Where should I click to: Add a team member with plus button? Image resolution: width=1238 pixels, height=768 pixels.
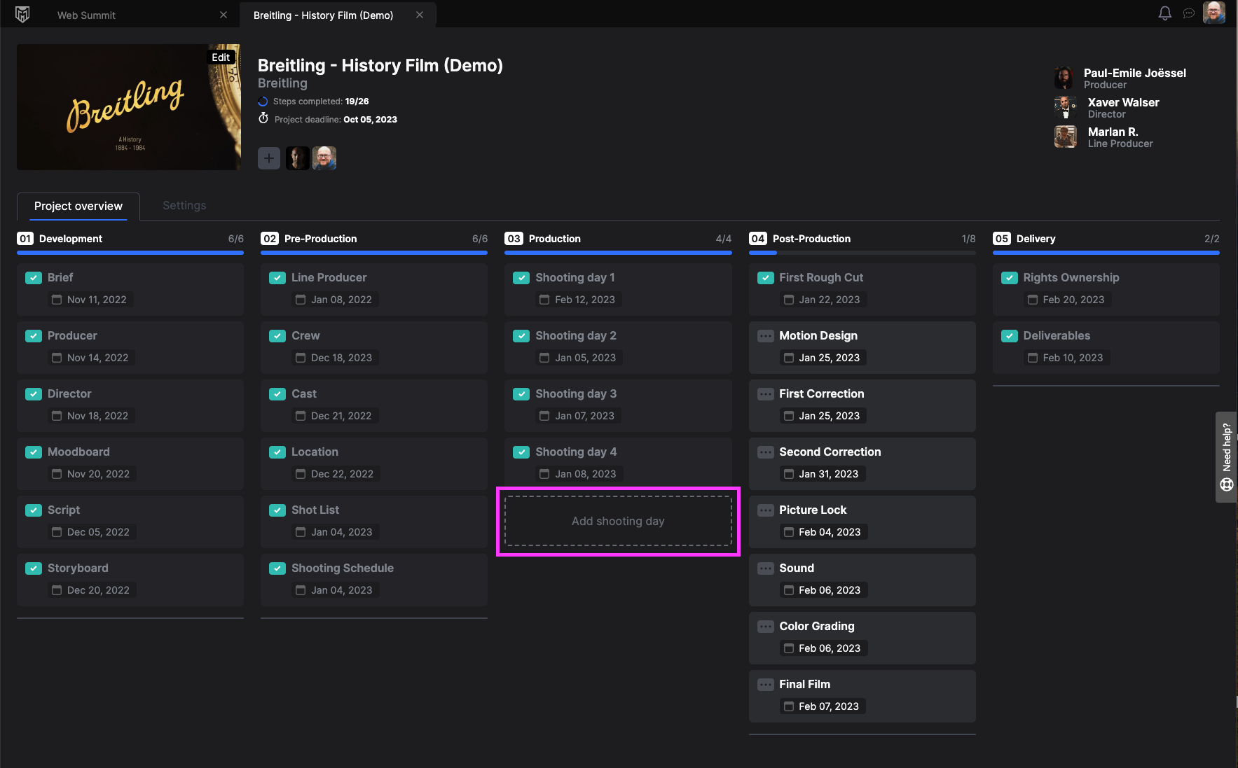[x=269, y=158]
